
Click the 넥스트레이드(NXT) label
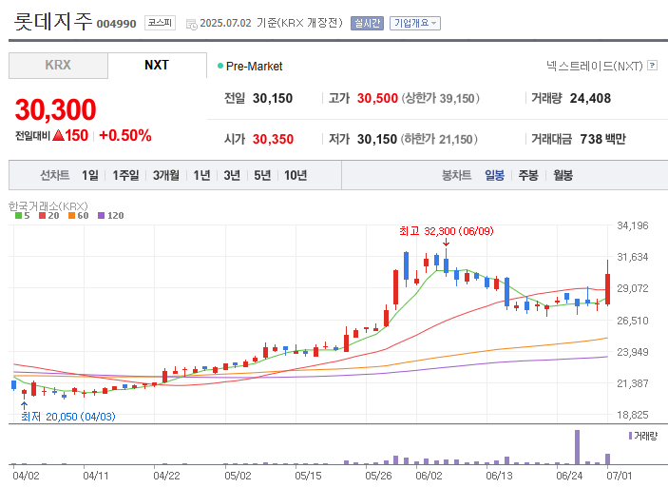(595, 66)
